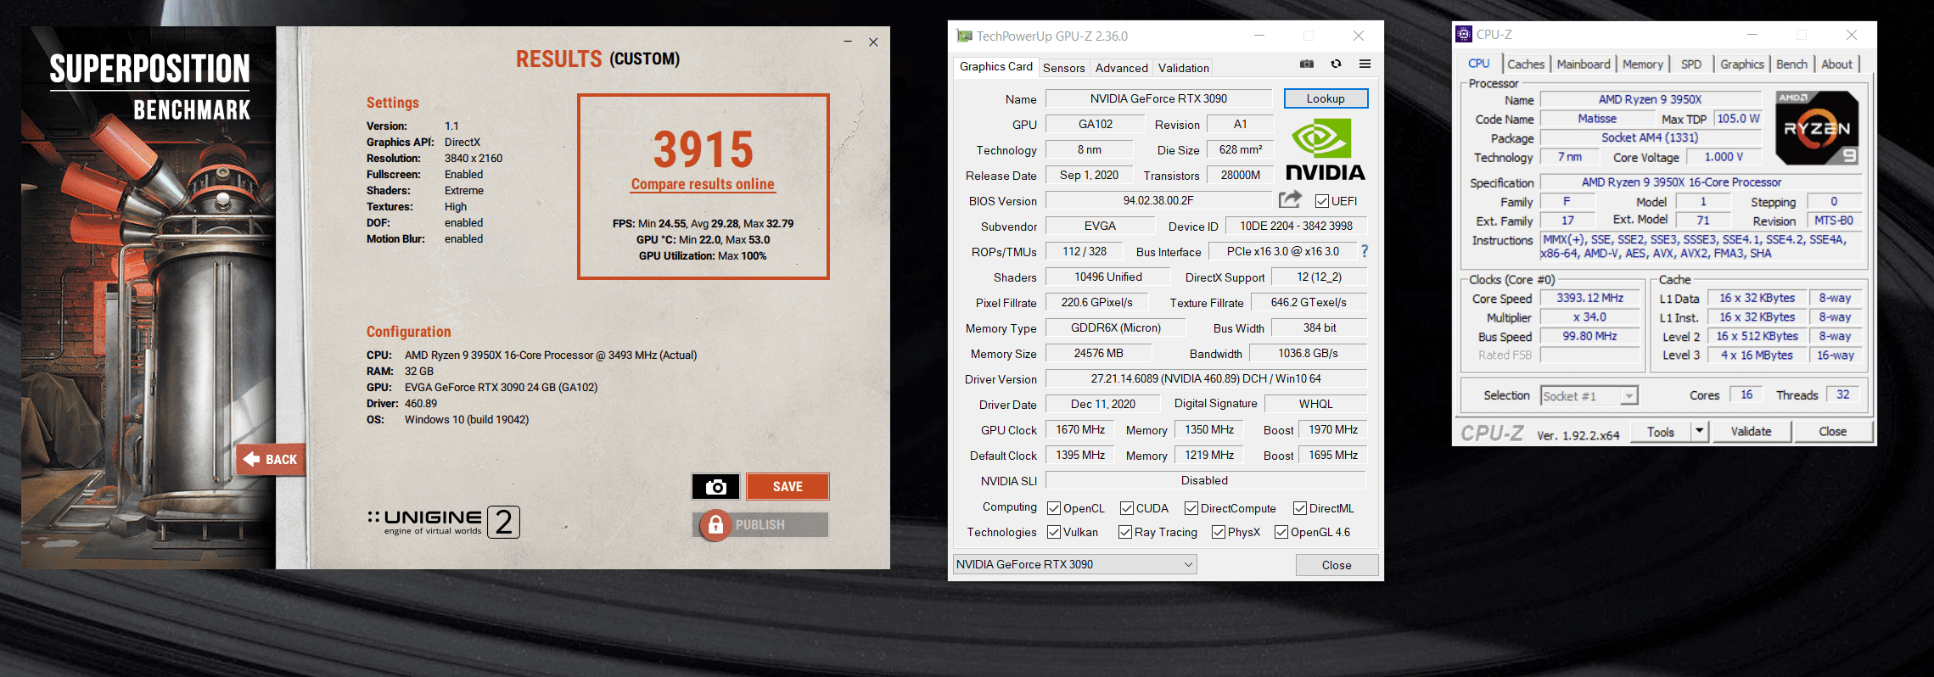
Task: Click GPU-Z Memory Size value 24576 MB
Action: [x=1098, y=353]
